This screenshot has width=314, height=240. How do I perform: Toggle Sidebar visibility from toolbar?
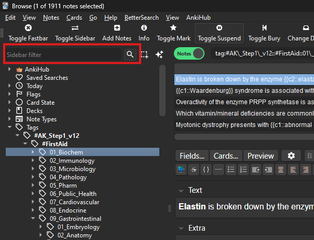[75, 33]
